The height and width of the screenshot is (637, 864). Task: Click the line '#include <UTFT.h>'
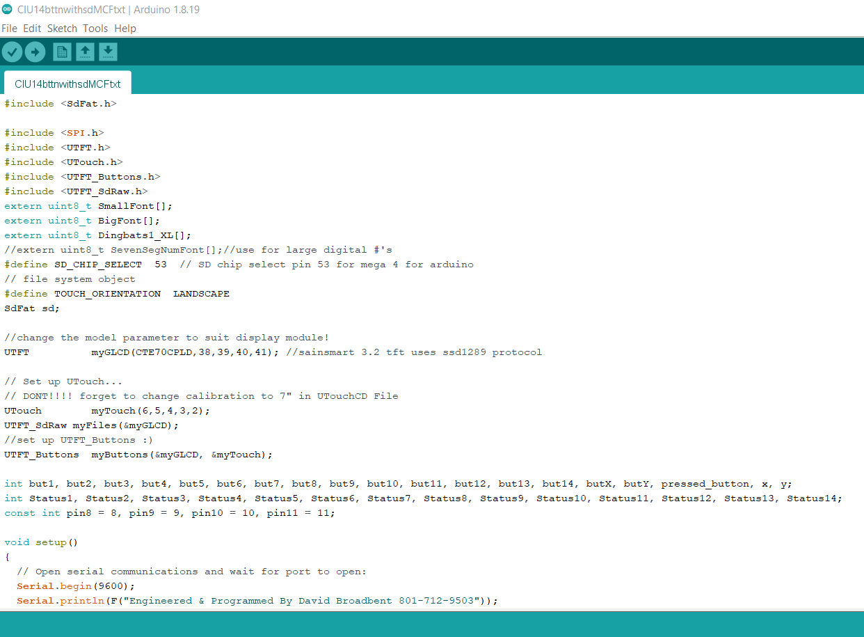(x=57, y=148)
